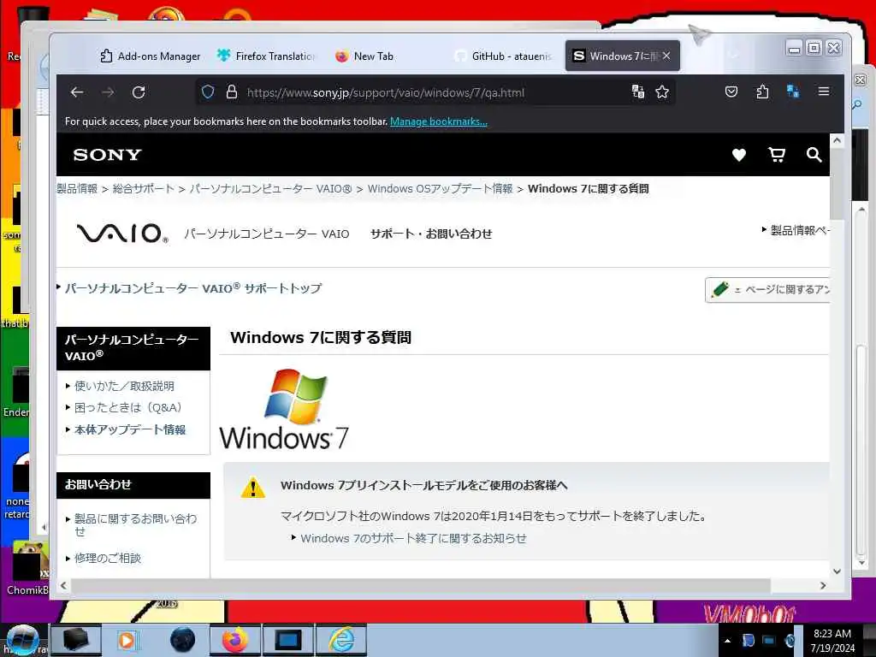Click the page vertical scrollbar up arrow

pyautogui.click(x=837, y=141)
